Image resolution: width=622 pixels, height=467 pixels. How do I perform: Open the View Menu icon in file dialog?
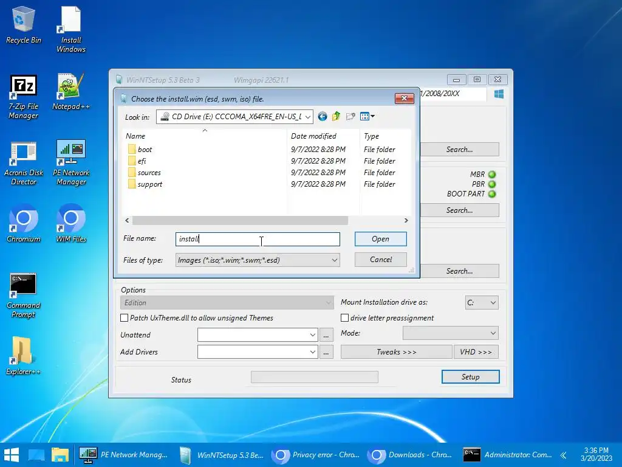(367, 116)
